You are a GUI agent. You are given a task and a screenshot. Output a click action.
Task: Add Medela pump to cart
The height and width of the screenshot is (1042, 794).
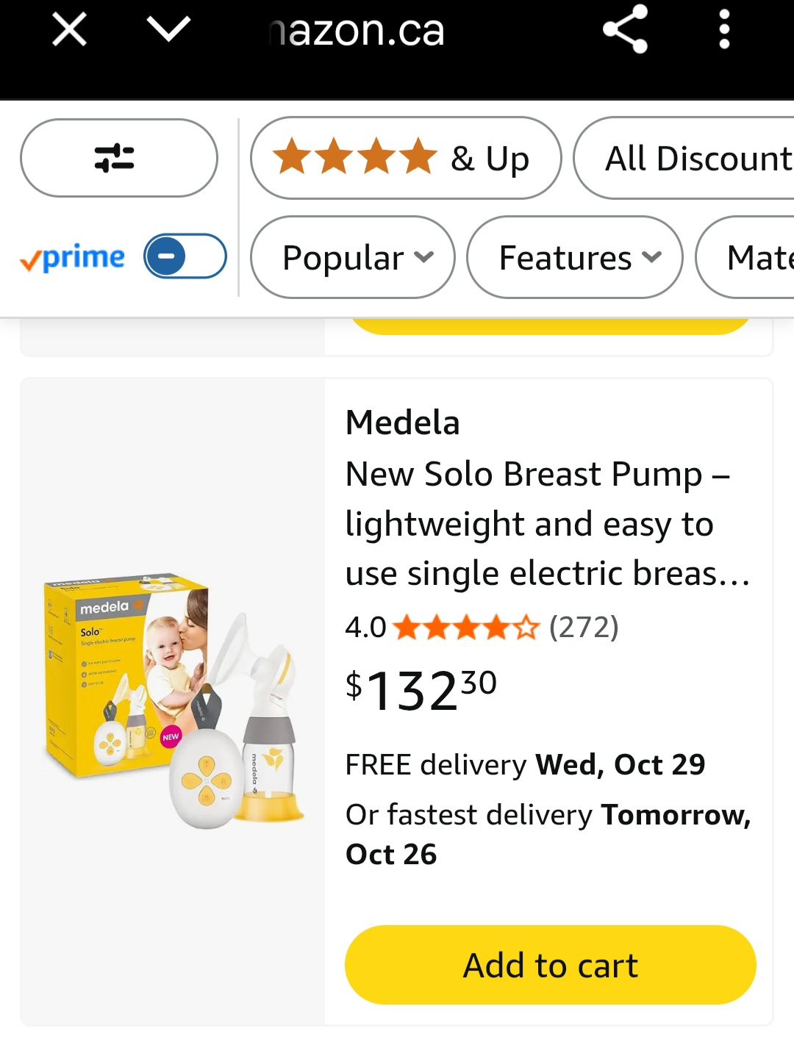pos(550,965)
